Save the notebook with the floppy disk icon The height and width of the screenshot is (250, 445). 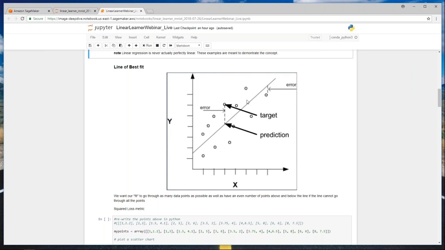(x=90, y=45)
